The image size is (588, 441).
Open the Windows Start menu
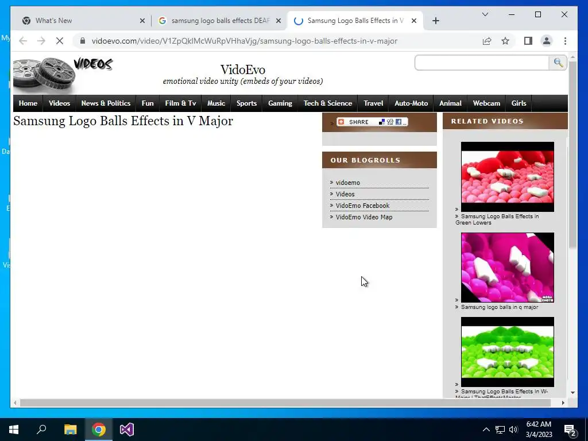pos(14,430)
